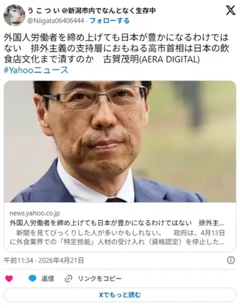
Task: Open the post timestamp 午前11:34
Action: point(19,261)
